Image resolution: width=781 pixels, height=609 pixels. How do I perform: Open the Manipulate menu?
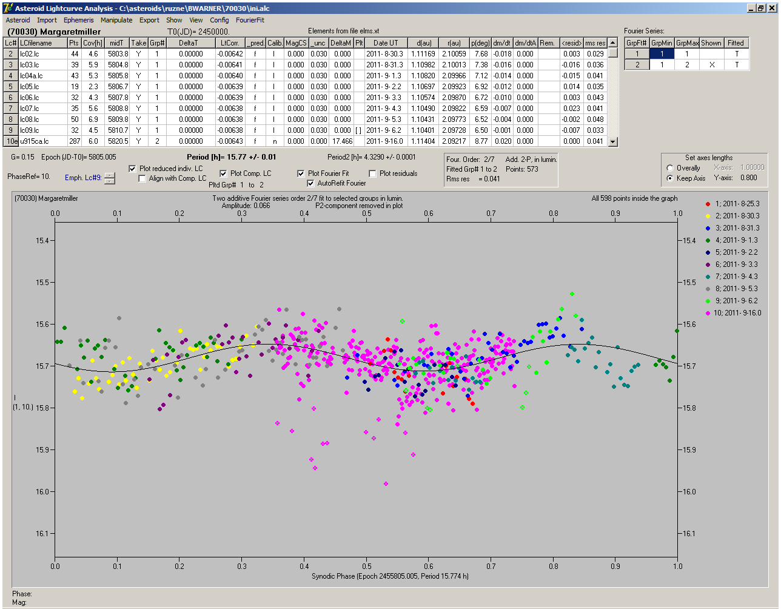coord(116,20)
